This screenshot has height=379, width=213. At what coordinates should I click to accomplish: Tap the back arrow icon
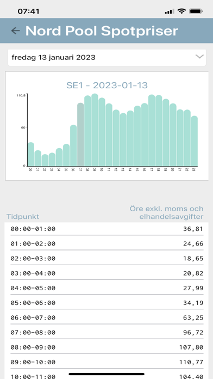(15, 30)
